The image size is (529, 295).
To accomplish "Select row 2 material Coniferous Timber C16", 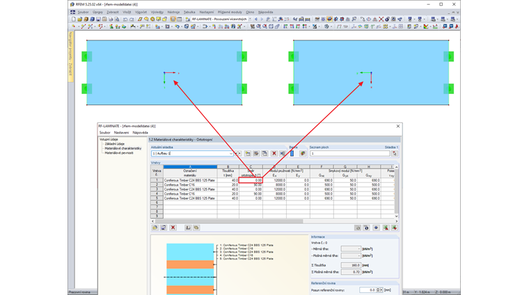I will pos(190,185).
